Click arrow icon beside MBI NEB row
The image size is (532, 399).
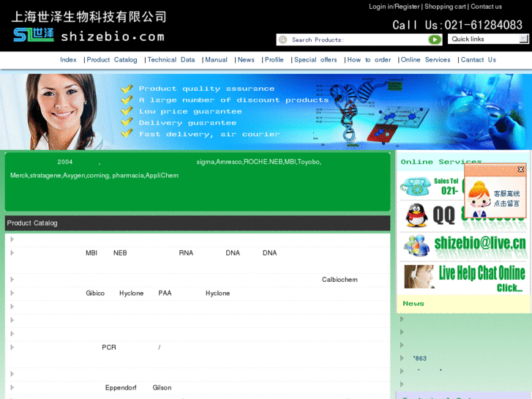click(12, 253)
